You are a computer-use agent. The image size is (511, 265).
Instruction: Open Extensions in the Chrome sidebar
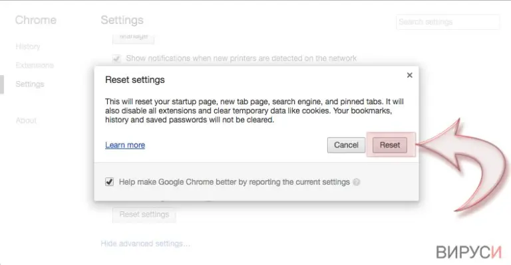pos(35,65)
